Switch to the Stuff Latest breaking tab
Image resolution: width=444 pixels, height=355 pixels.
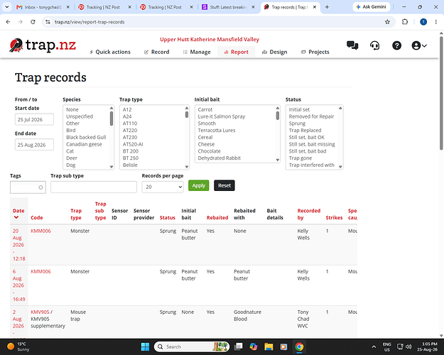(229, 7)
